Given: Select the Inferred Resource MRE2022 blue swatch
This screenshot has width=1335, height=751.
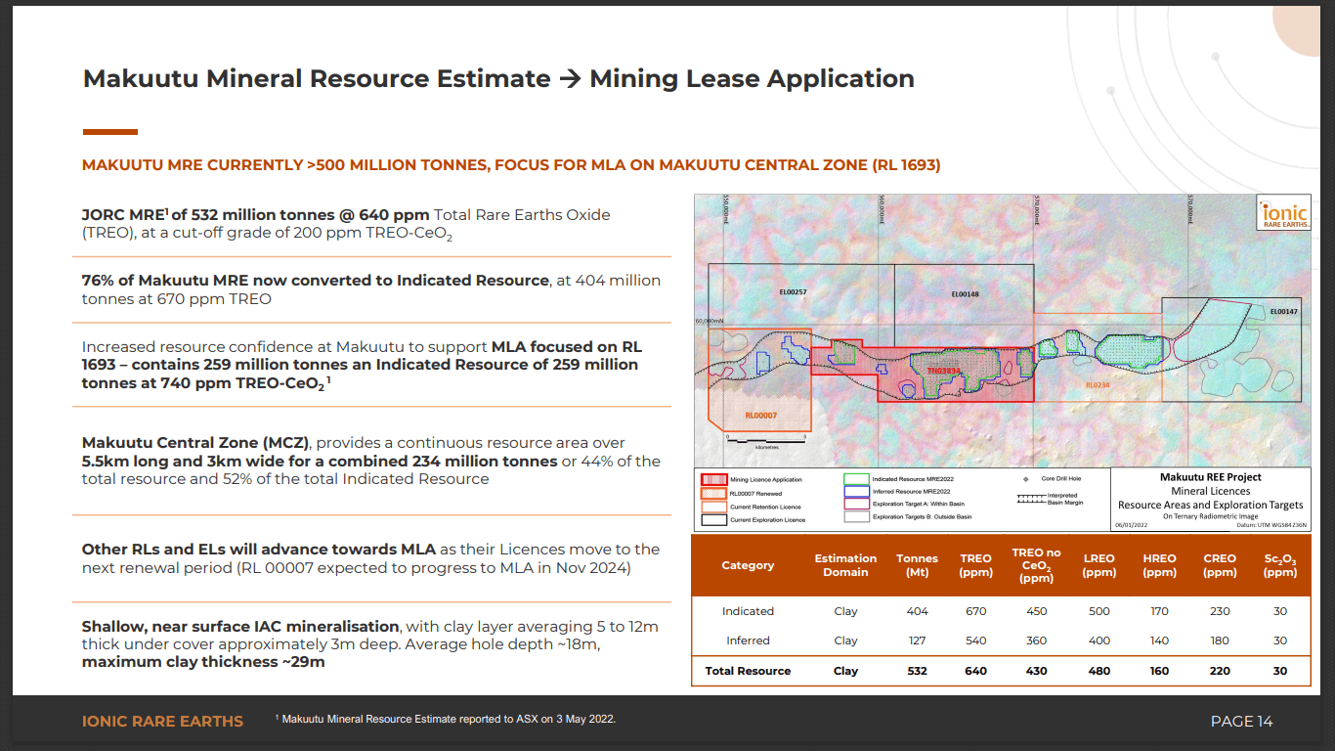Looking at the screenshot, I should pos(856,491).
